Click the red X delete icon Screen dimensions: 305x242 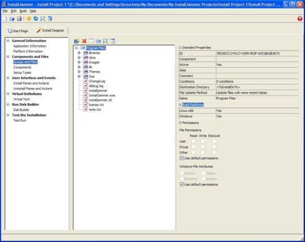pos(84,41)
